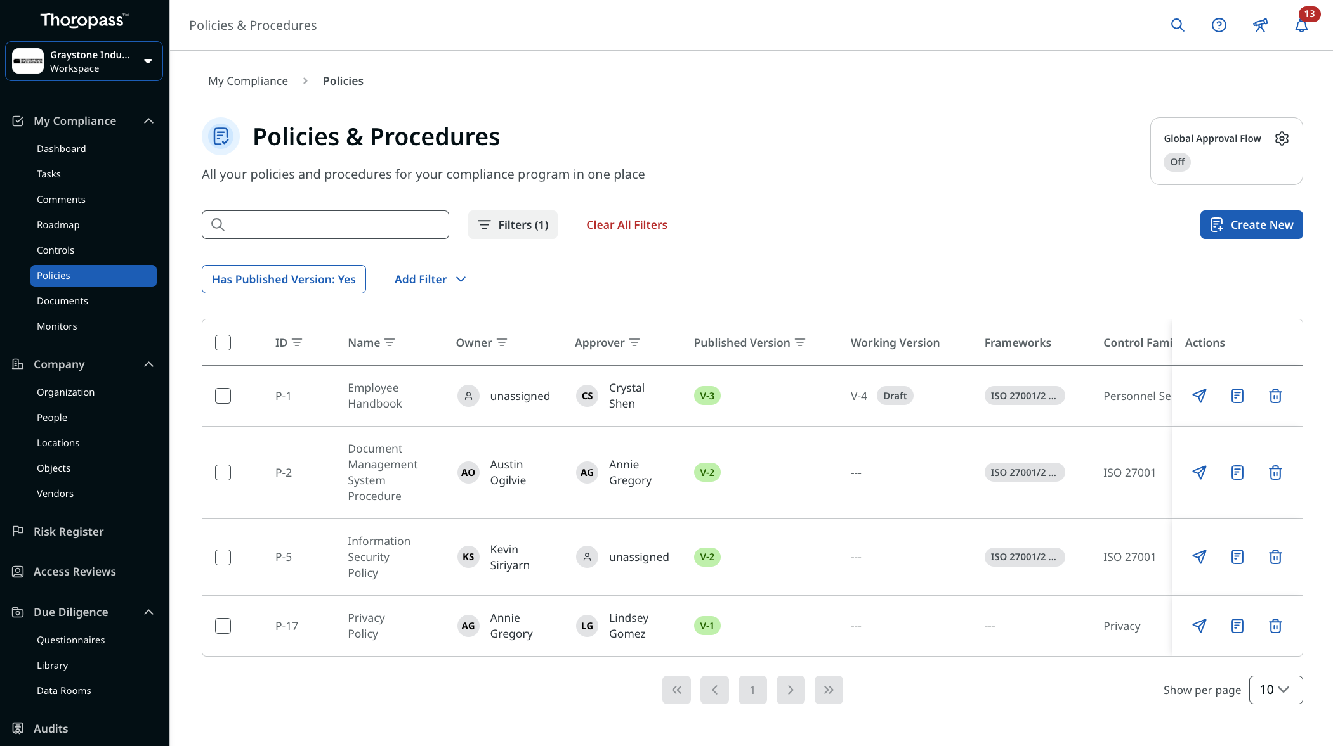Click the telescope icon in header
Image resolution: width=1333 pixels, height=746 pixels.
point(1260,25)
